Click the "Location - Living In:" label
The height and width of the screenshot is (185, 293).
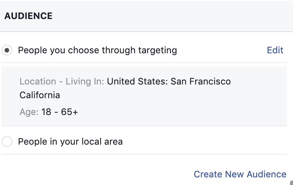62,81
